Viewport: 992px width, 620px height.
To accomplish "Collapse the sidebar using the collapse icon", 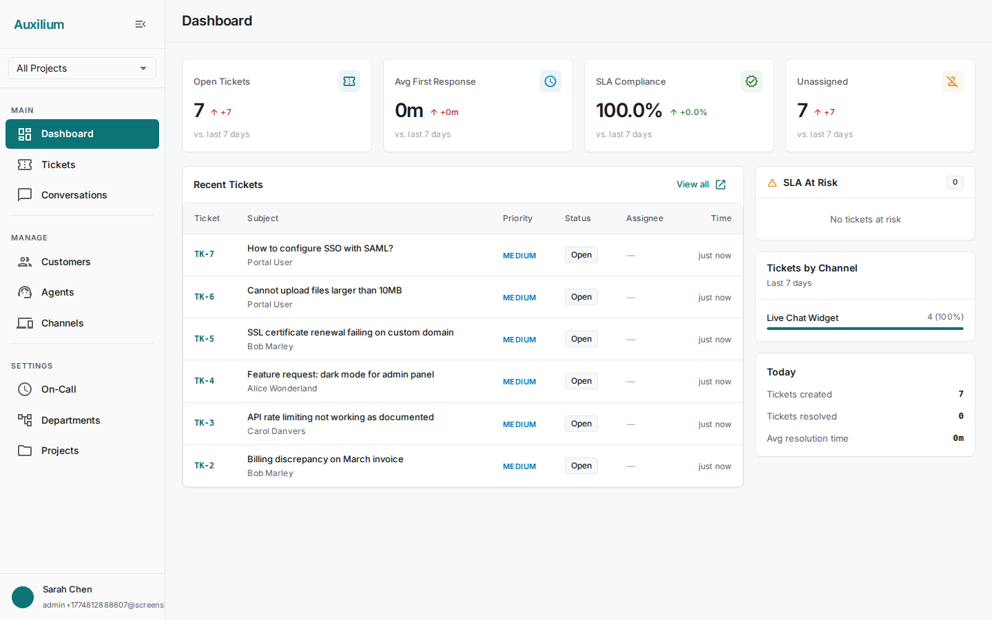I will 140,23.
